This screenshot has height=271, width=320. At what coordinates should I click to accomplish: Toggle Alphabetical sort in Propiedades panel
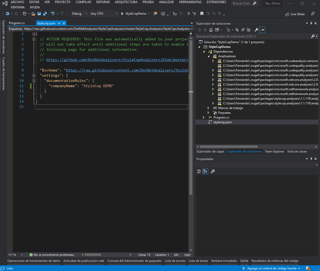click(x=205, y=171)
